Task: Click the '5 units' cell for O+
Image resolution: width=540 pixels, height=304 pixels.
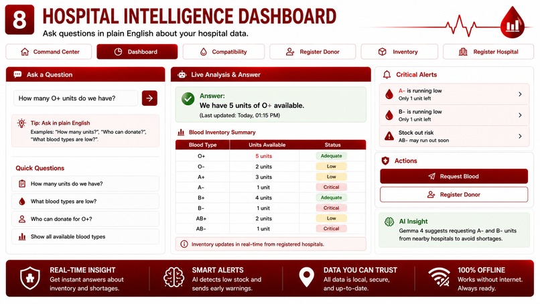Action: pos(264,156)
